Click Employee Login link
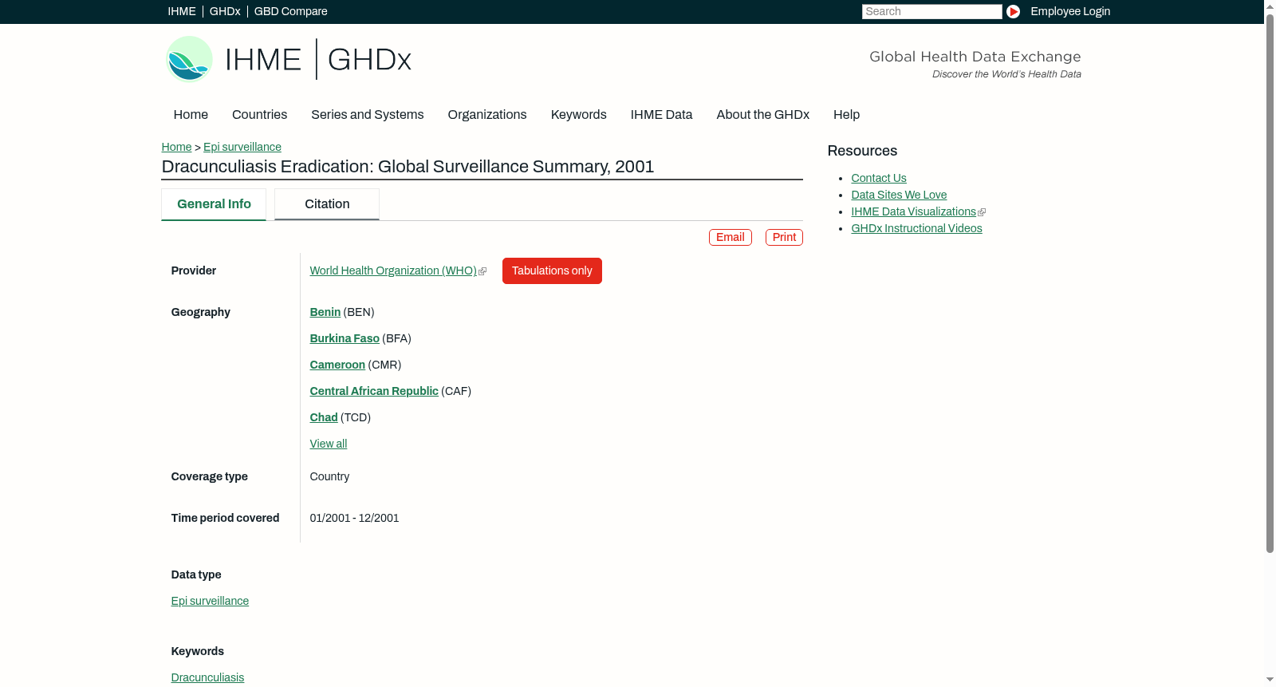Image resolution: width=1276 pixels, height=687 pixels. [x=1070, y=11]
